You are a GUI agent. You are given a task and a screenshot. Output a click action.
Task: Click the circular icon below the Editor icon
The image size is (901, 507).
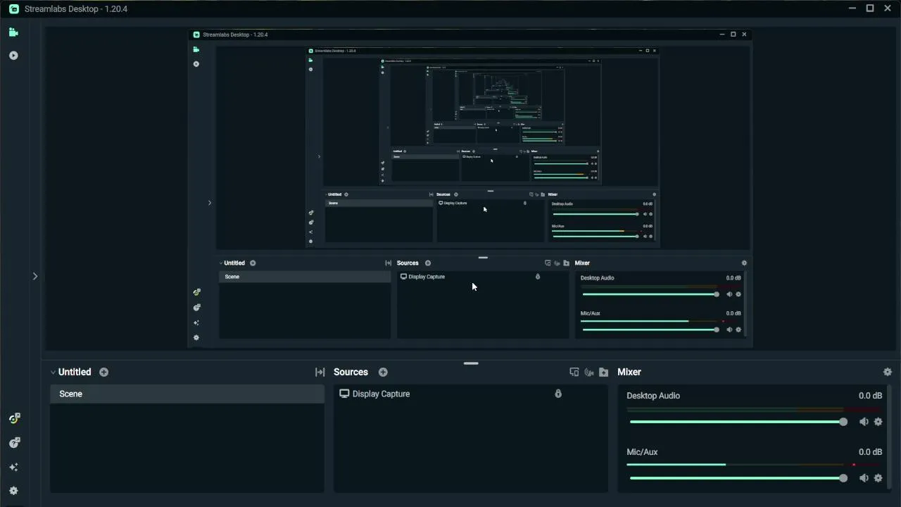[13, 56]
